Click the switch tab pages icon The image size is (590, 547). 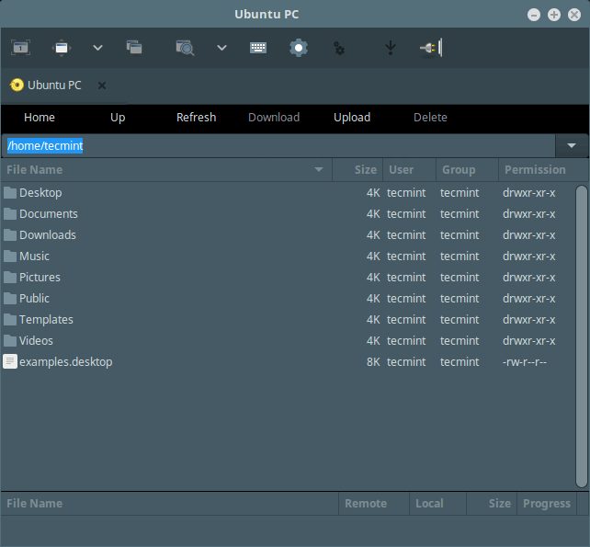(x=62, y=48)
